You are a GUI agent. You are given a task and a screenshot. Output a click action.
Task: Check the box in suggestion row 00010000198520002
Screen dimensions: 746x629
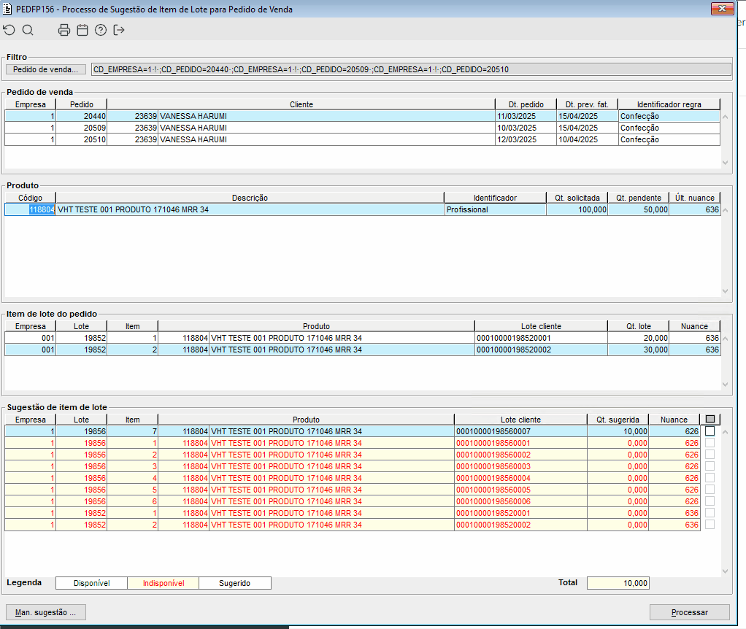coord(710,525)
